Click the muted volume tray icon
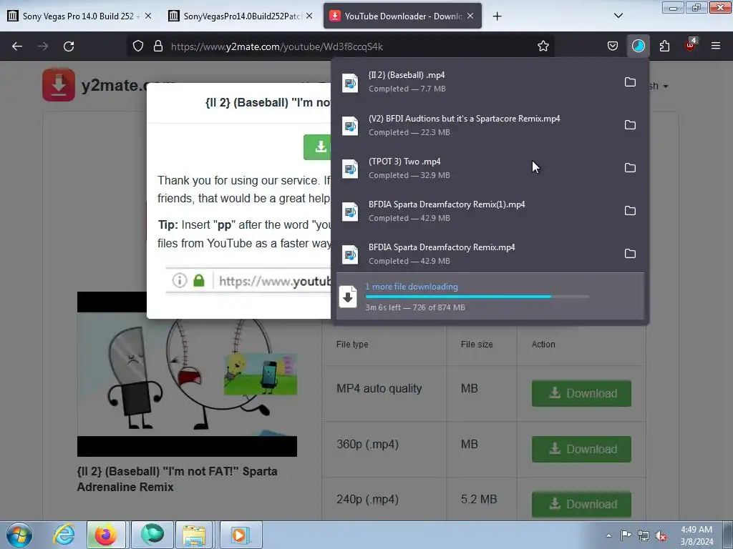The width and height of the screenshot is (733, 549). click(661, 536)
